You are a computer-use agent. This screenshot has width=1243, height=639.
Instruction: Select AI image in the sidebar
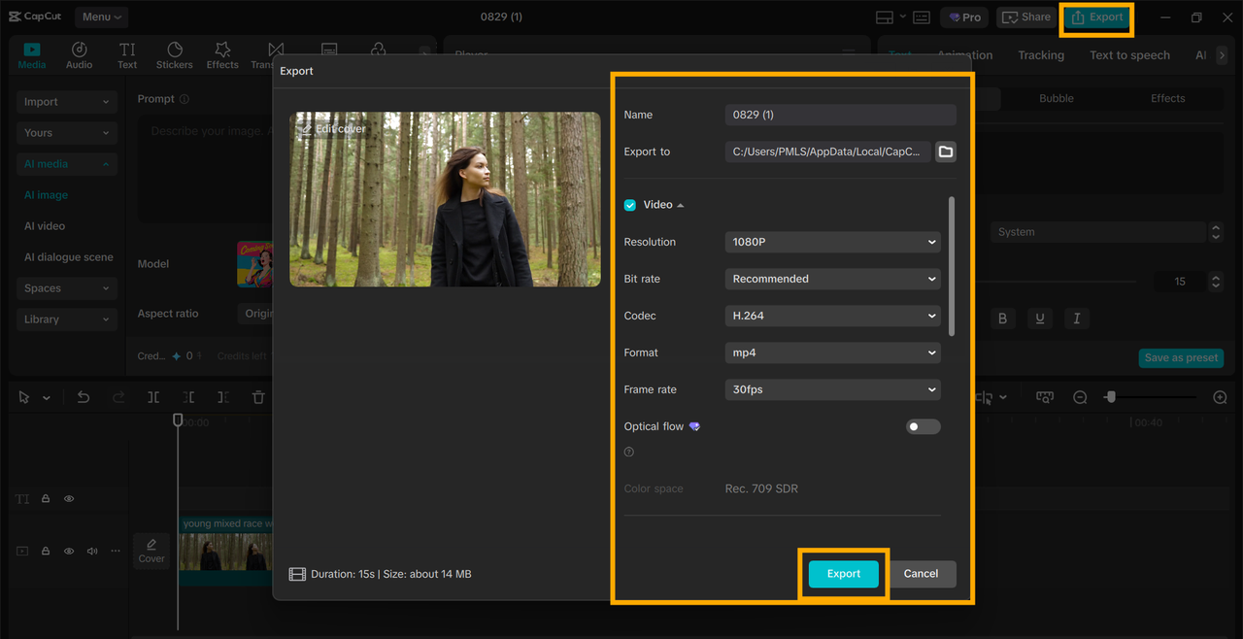[x=46, y=195]
